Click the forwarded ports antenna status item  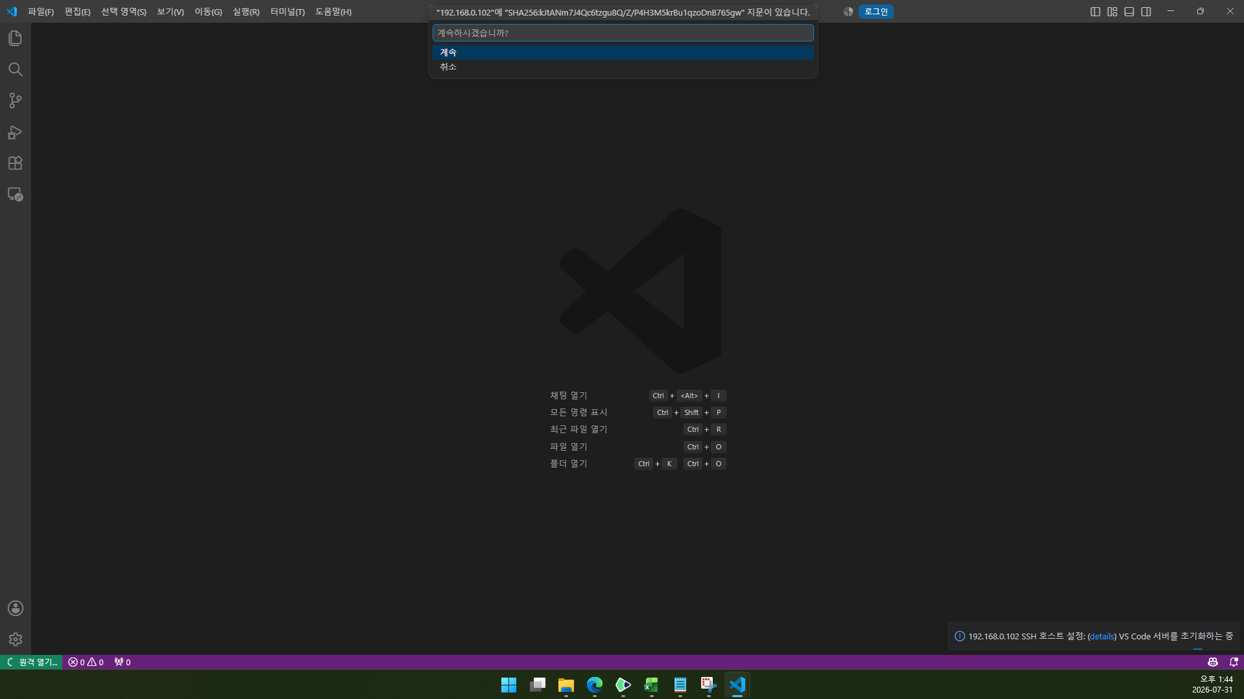[123, 662]
